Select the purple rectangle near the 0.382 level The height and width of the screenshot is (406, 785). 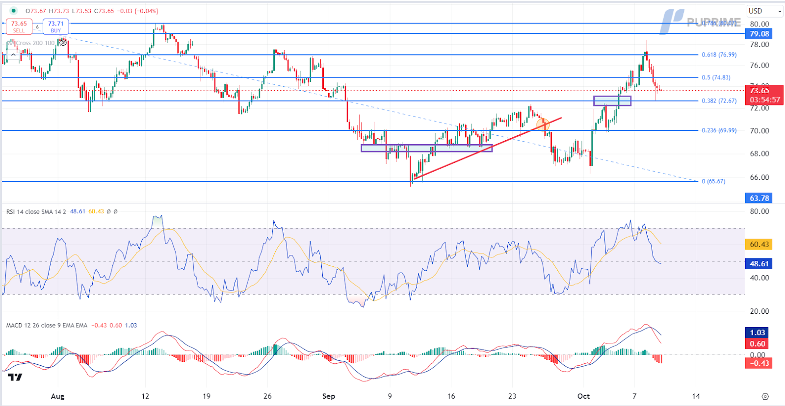612,101
